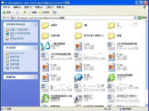Click the U盘 folder name text
The width and height of the screenshot is (149, 111).
click(85, 25)
